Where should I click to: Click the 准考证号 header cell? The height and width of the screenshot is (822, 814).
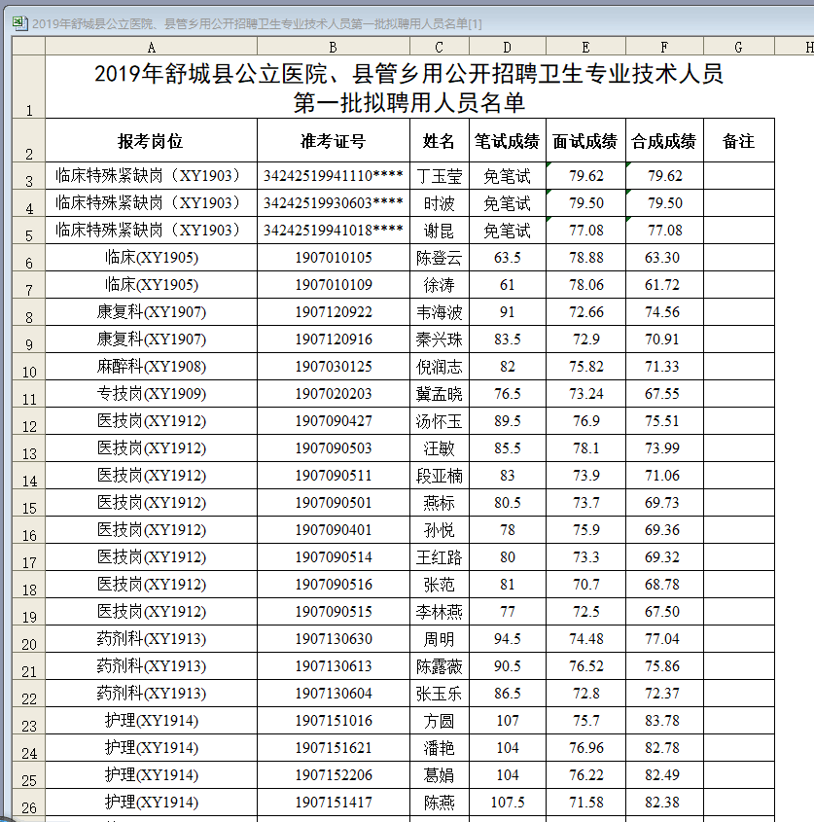[334, 140]
